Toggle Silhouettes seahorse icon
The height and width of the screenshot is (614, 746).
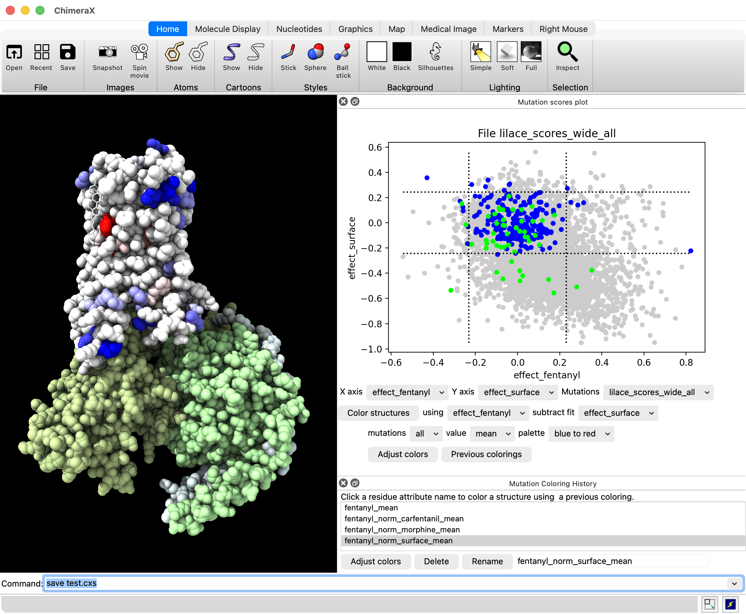[x=435, y=52]
